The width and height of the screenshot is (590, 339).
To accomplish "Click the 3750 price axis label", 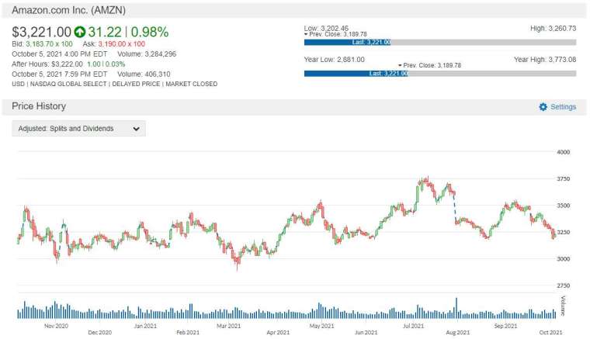I will [564, 179].
